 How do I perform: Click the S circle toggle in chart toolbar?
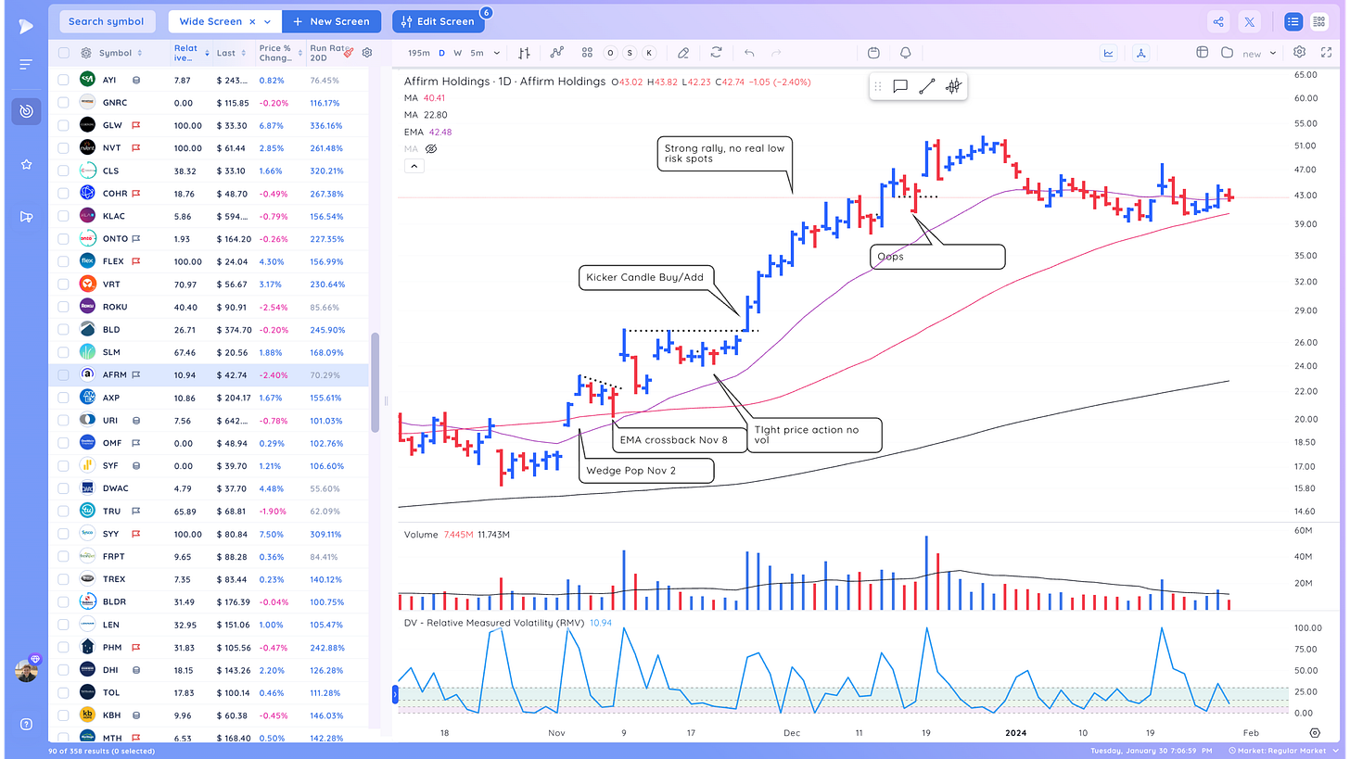tap(630, 53)
